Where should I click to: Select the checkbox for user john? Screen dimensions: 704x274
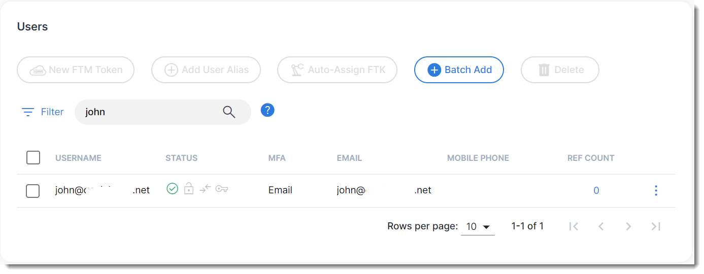click(33, 191)
